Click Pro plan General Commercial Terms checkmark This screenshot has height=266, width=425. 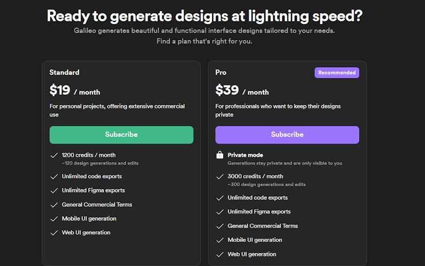pyautogui.click(x=220, y=226)
